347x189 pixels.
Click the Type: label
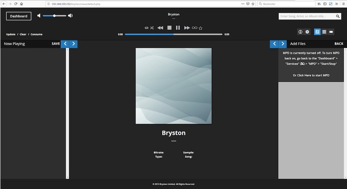pyautogui.click(x=159, y=157)
